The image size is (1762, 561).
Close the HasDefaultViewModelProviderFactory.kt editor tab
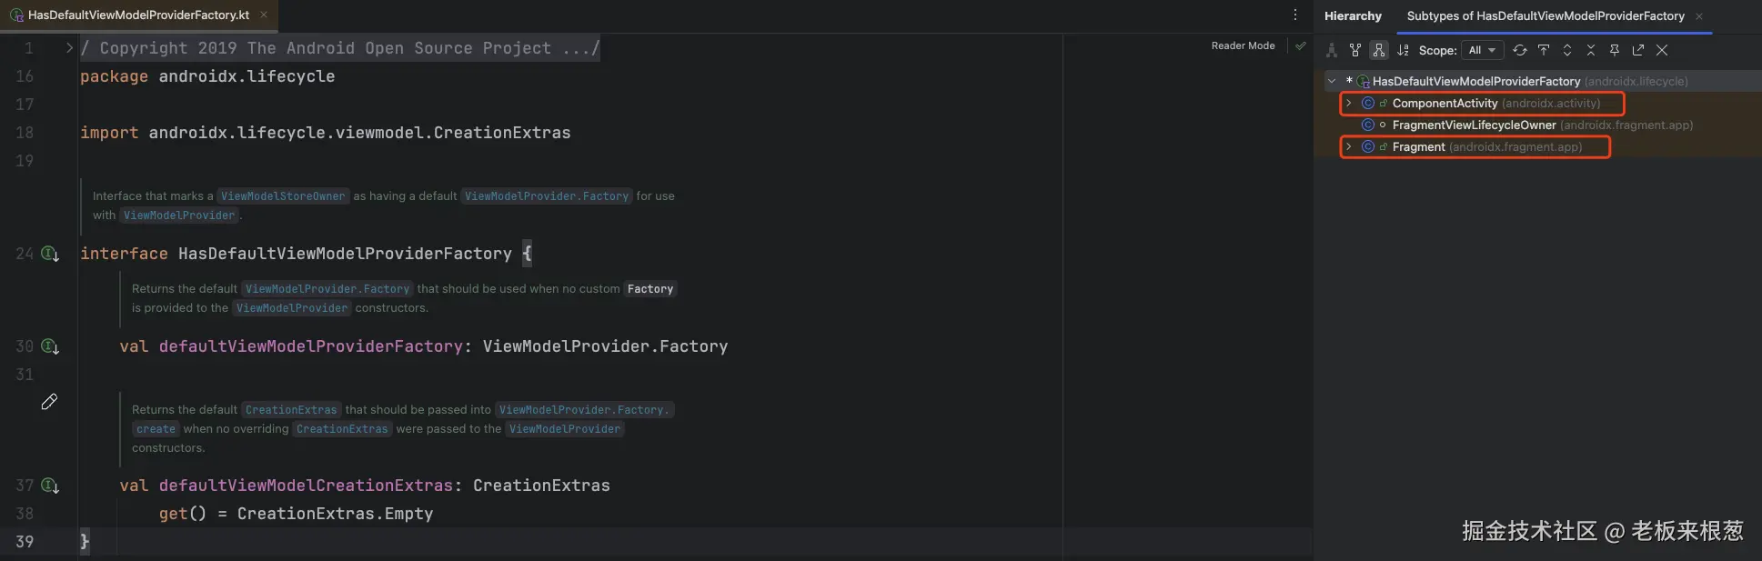[264, 15]
